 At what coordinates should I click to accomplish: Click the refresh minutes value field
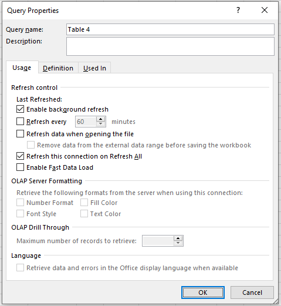[86, 122]
